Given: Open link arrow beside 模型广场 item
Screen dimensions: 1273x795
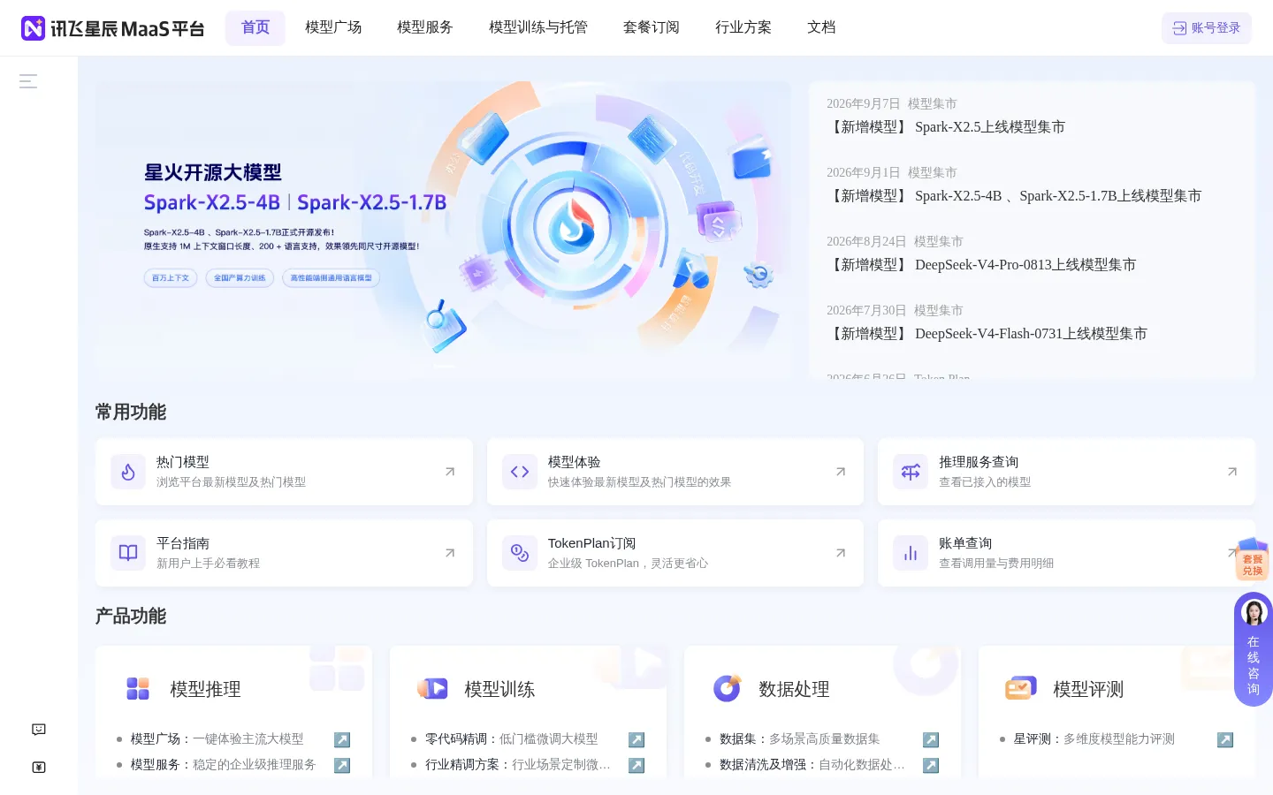Looking at the screenshot, I should click(342, 739).
